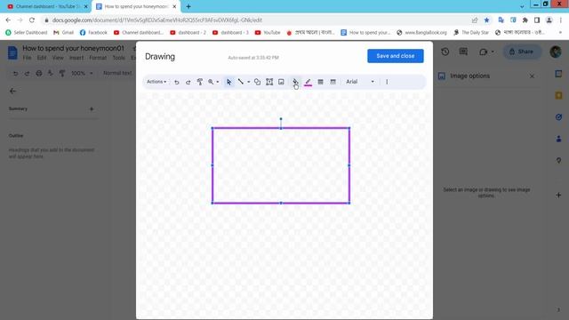Open the browser extensions puzzle icon
Image resolution: width=569 pixels, height=320 pixels.
click(x=525, y=20)
